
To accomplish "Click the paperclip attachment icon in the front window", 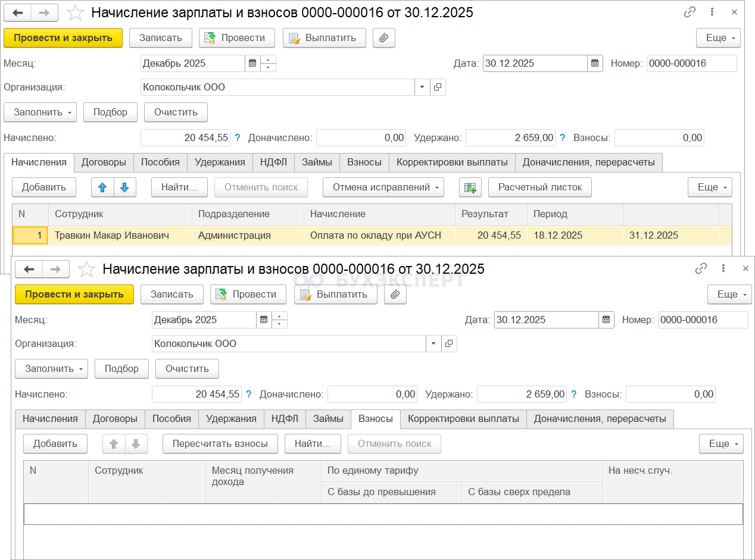I will tap(395, 294).
